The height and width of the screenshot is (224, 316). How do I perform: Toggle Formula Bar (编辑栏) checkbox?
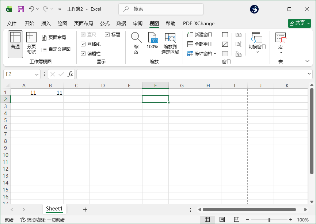point(83,54)
